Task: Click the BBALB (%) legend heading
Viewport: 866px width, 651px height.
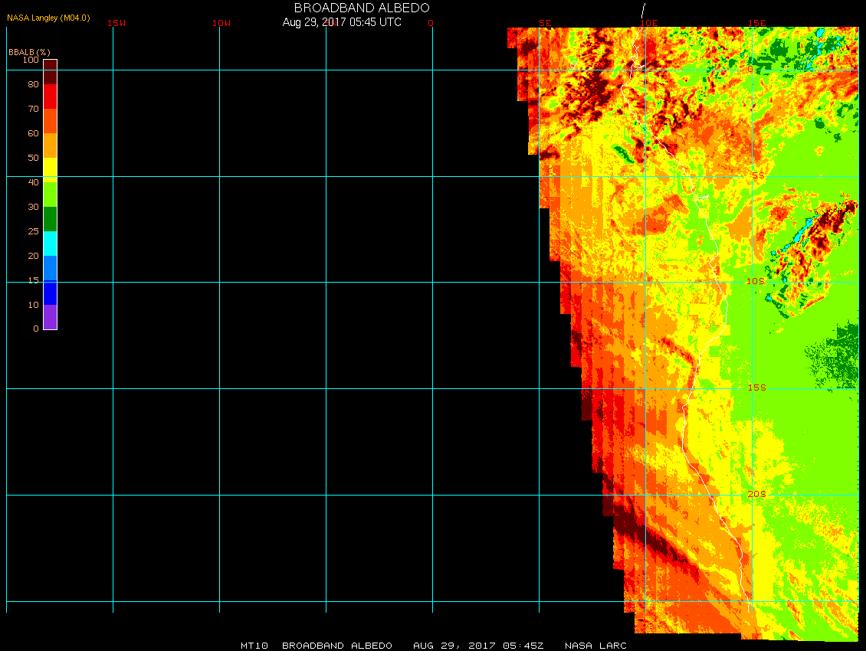Action: [29, 51]
